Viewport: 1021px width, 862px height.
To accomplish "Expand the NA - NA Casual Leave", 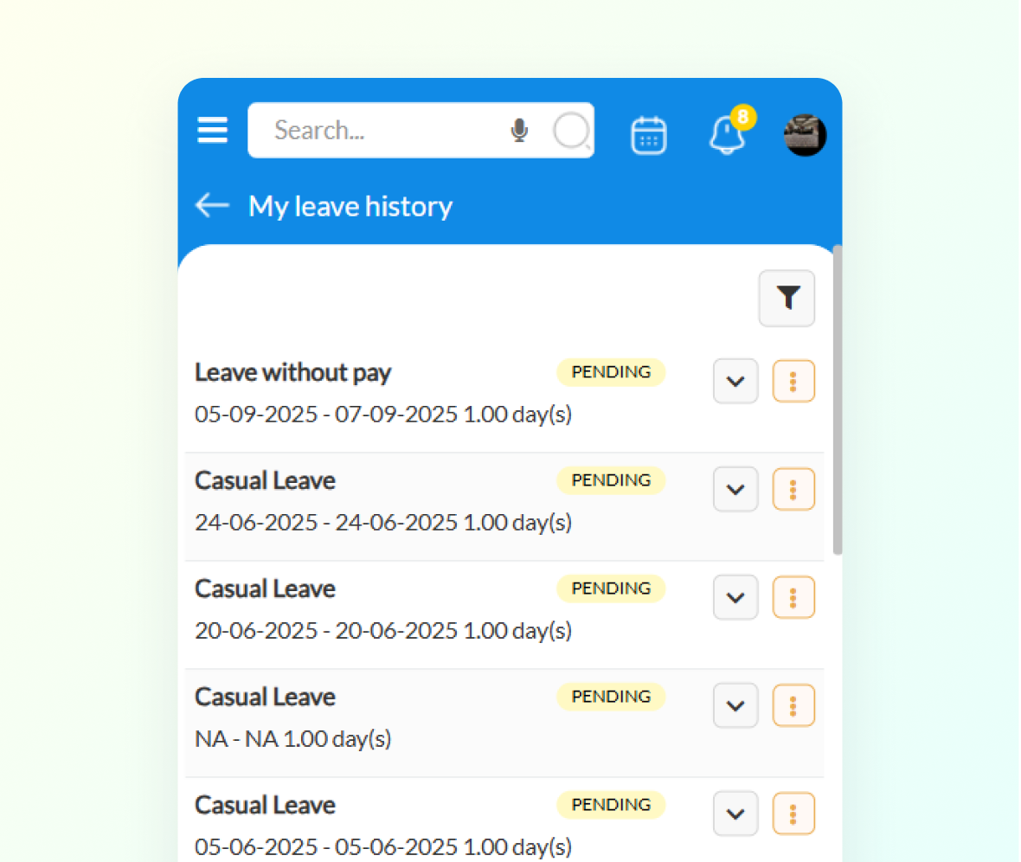I will click(x=735, y=705).
